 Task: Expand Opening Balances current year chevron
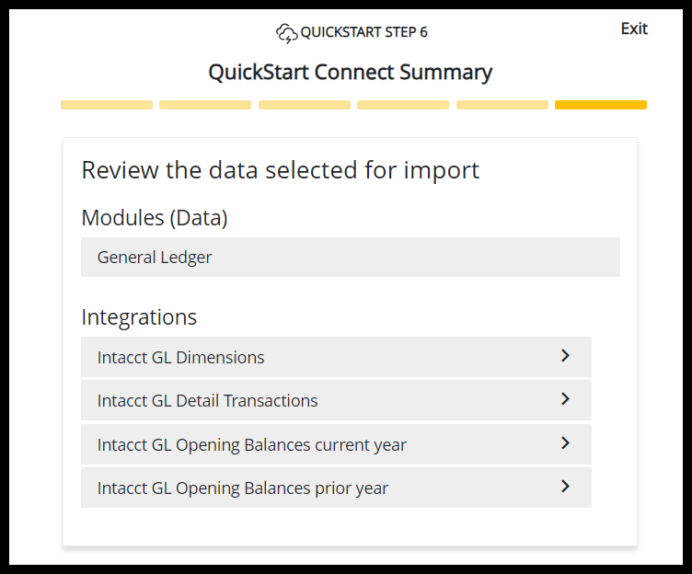[x=565, y=443]
